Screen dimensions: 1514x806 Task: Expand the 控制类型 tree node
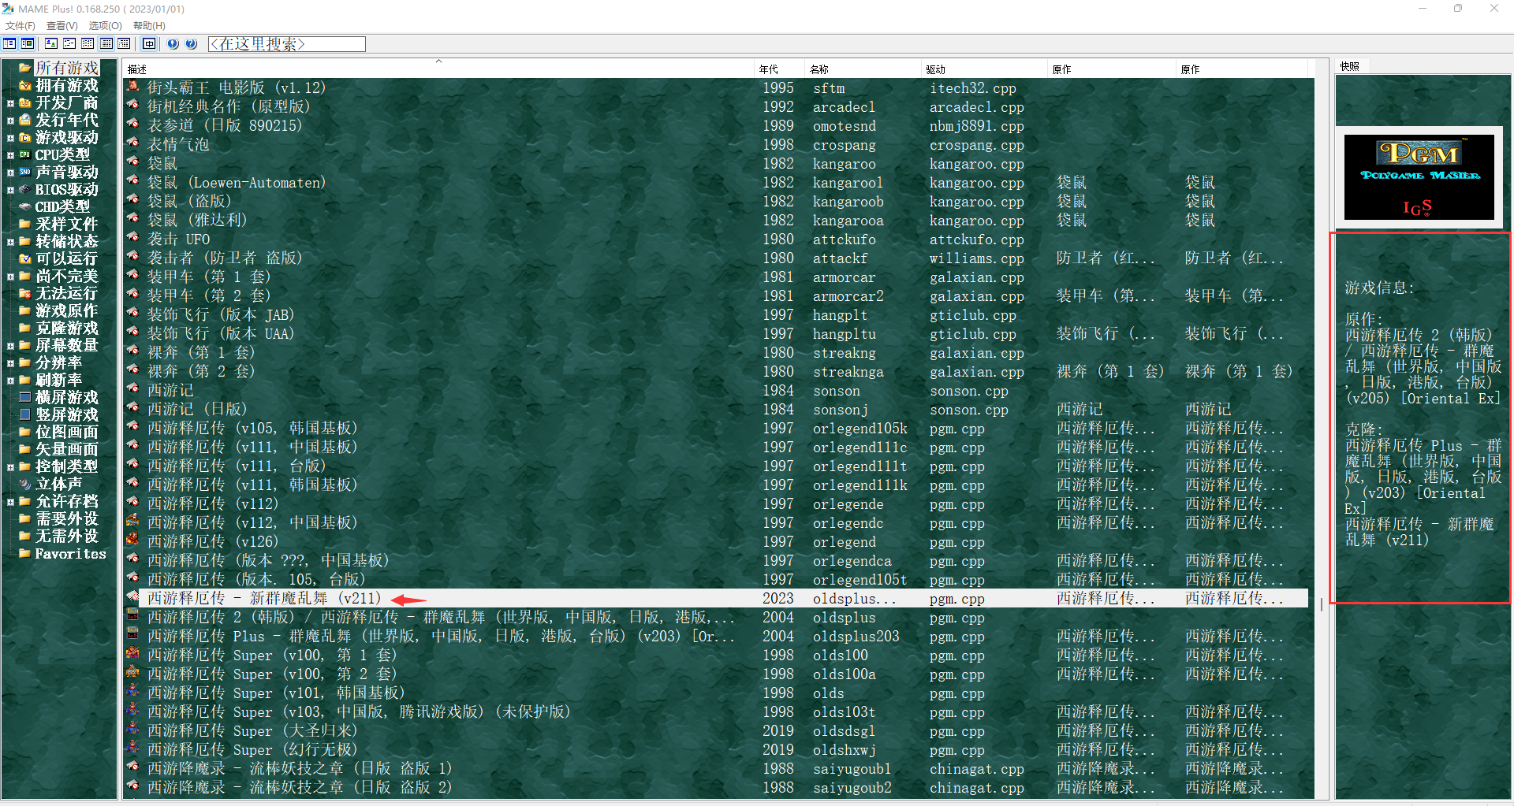pos(10,467)
